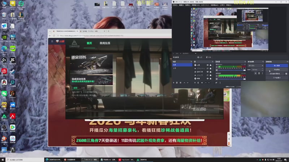
Task: Mute the first mixer audio channel speaker
Action: [216, 70]
